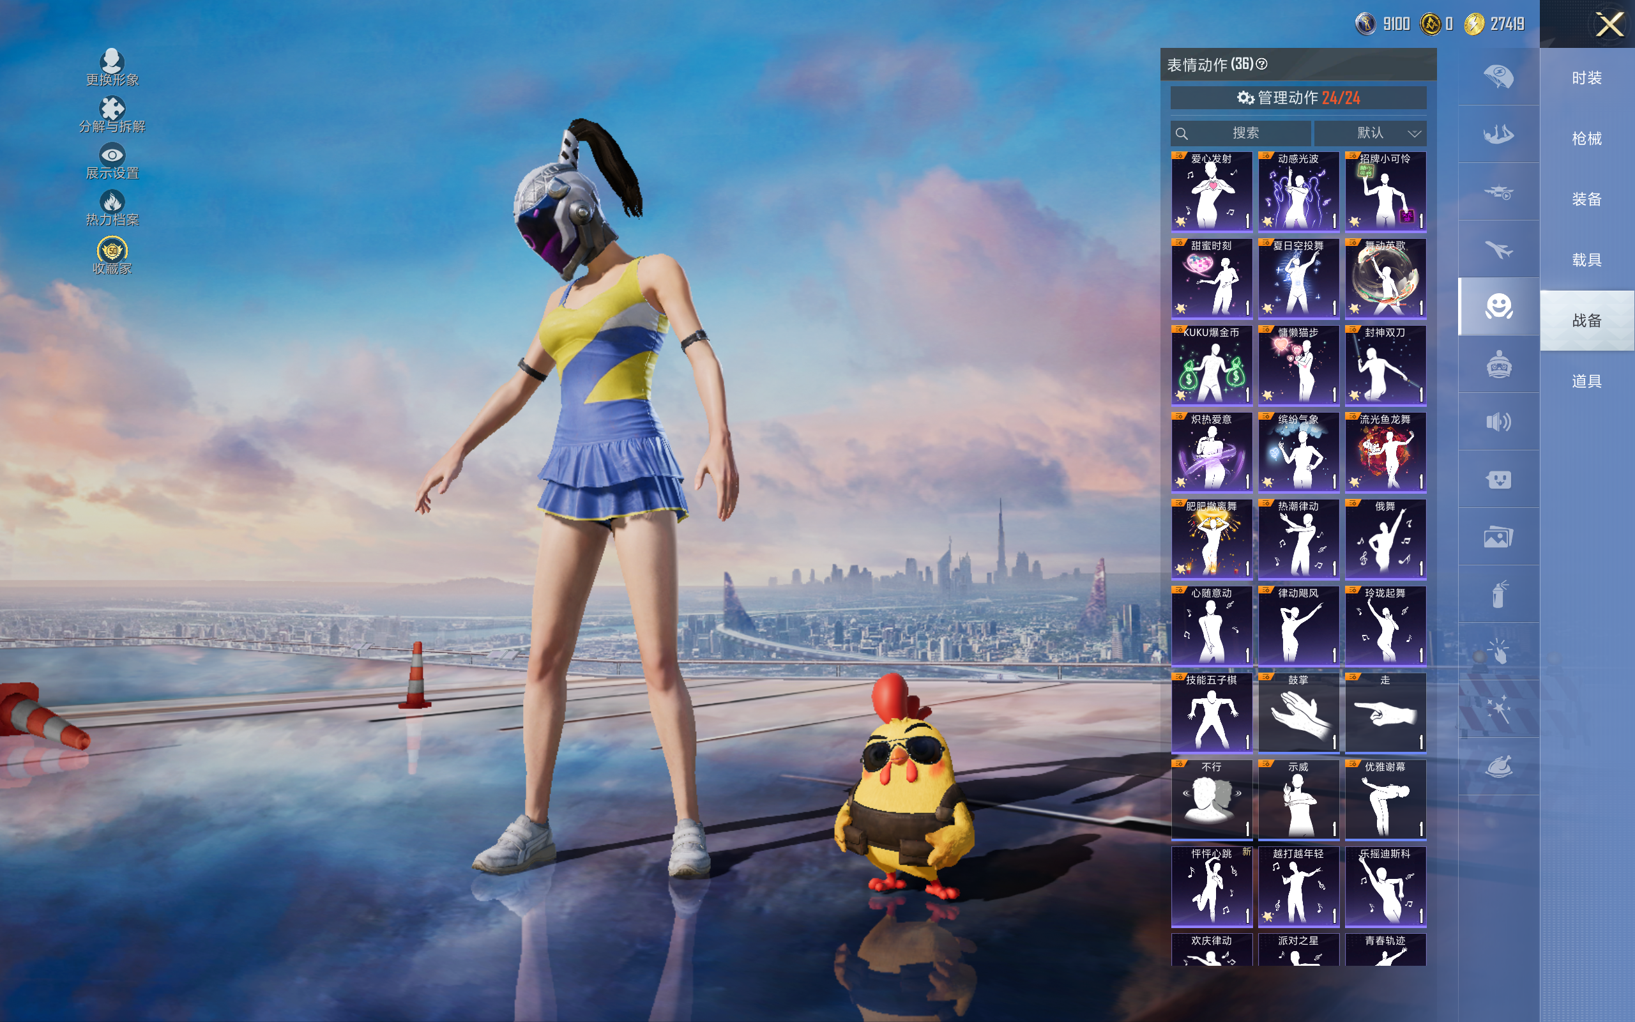The width and height of the screenshot is (1635, 1022).
Task: Open 展示设置 eye icon
Action: 112,155
